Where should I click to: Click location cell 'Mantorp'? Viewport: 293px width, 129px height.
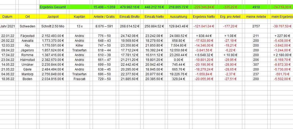pyautogui.click(x=27, y=74)
